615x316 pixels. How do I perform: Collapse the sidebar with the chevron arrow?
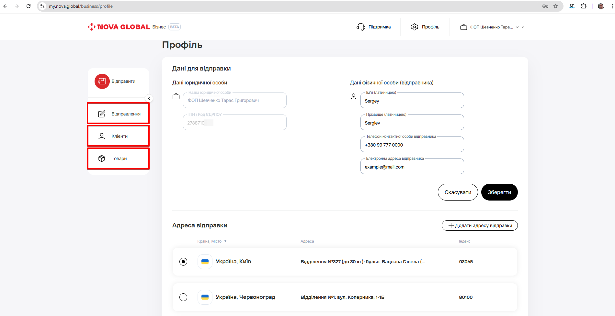(149, 98)
